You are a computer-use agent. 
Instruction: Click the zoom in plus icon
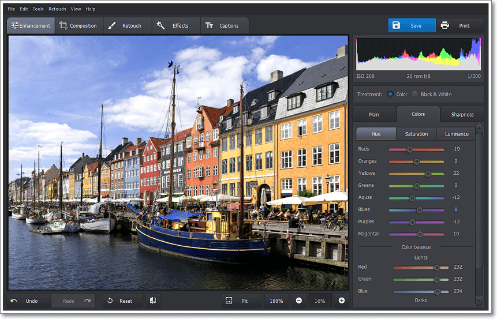342,301
